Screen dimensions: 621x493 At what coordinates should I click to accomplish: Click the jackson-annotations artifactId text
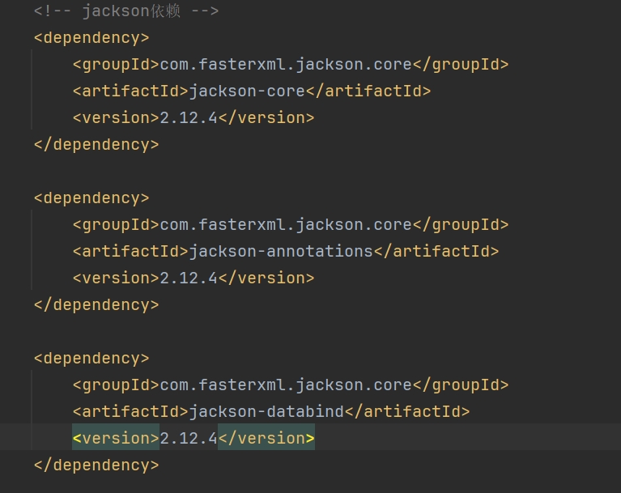pos(281,252)
